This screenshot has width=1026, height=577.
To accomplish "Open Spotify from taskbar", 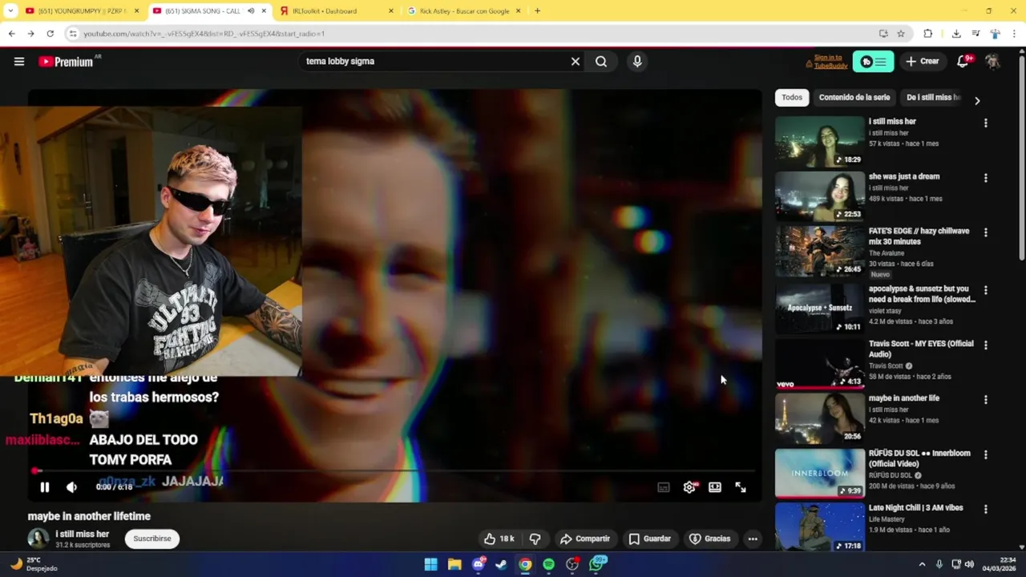I will [548, 564].
